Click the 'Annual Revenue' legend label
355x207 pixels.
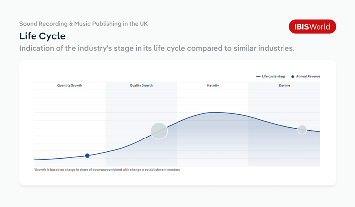tap(308, 76)
